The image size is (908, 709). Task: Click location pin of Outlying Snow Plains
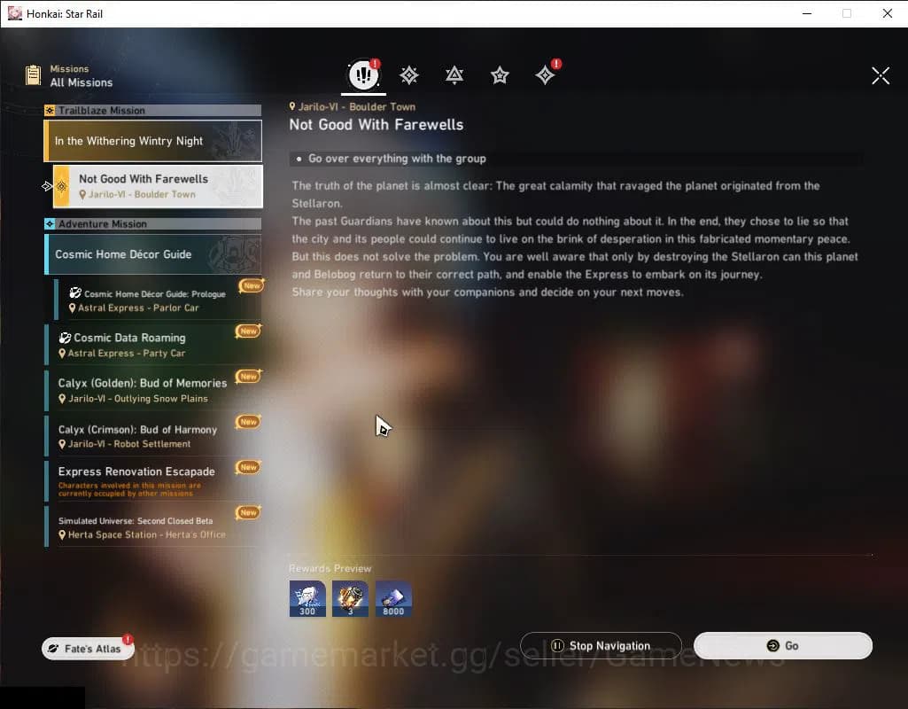(62, 399)
